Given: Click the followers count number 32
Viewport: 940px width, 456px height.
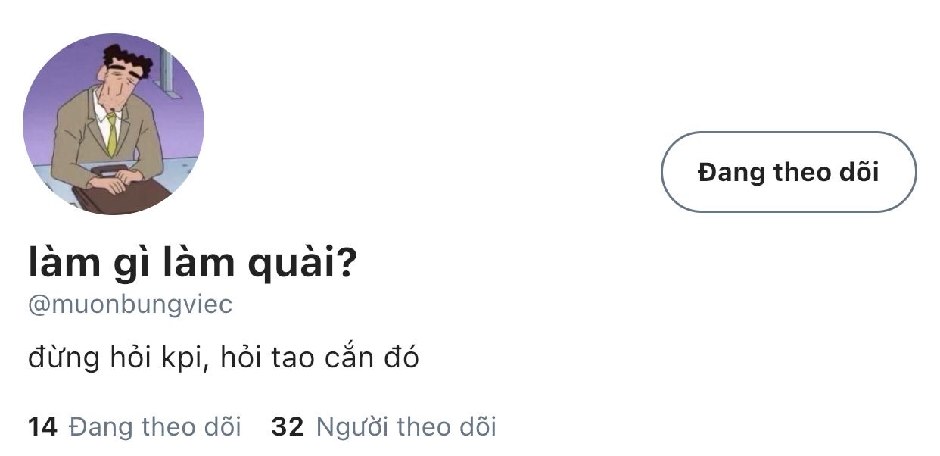Looking at the screenshot, I should (287, 427).
